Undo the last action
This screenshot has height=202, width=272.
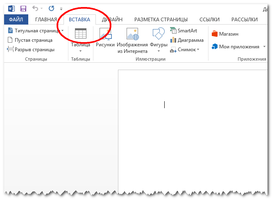35,8
